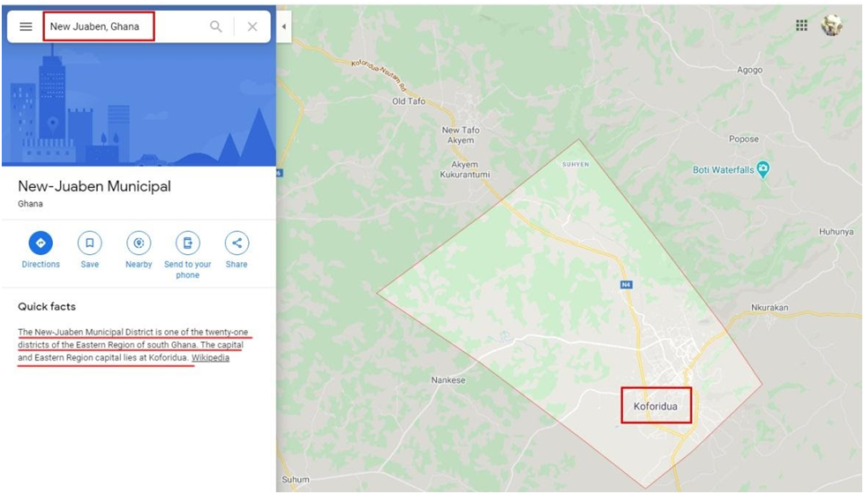Screen dimensions: 864x494
Task: Click the Huhunya place label
Action: [836, 232]
